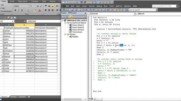
Task: Click the View Microsoft Excel icon in VBA toolbar
Action: point(64,10)
